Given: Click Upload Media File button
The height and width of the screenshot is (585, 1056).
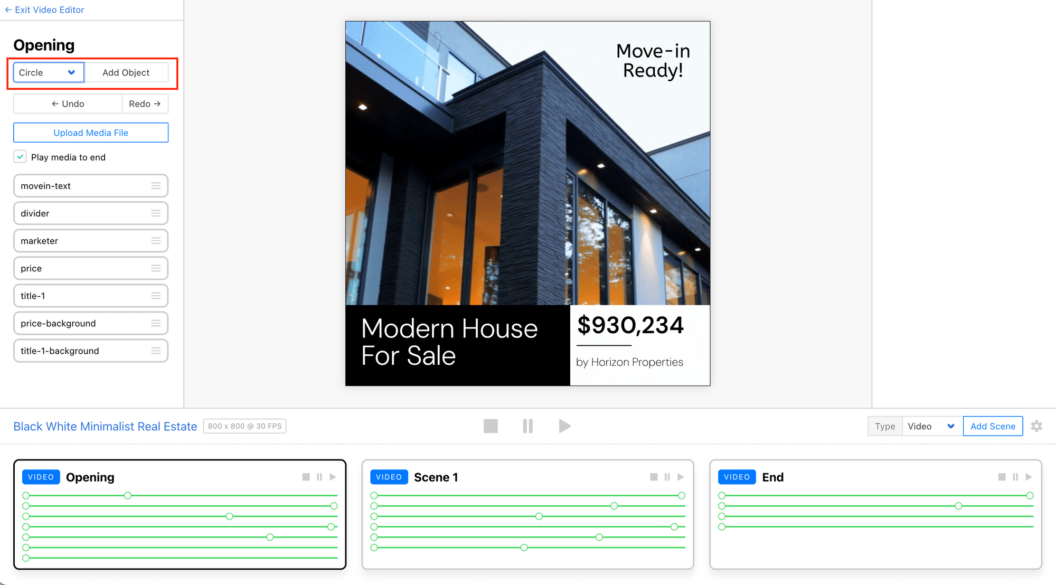Looking at the screenshot, I should tap(91, 133).
